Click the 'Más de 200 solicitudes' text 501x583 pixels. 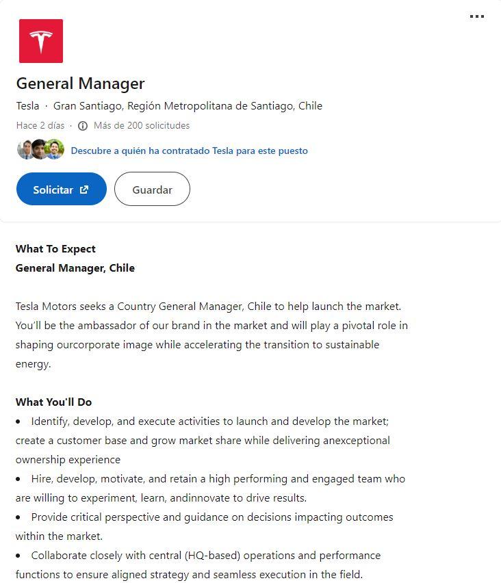(142, 126)
